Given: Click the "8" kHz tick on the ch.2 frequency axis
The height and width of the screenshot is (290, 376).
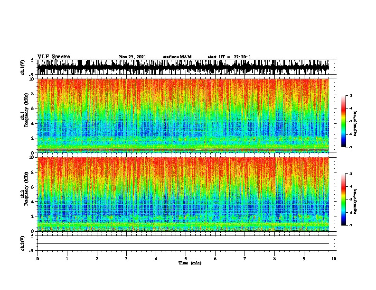Looking at the screenshot, I should [x=33, y=172].
